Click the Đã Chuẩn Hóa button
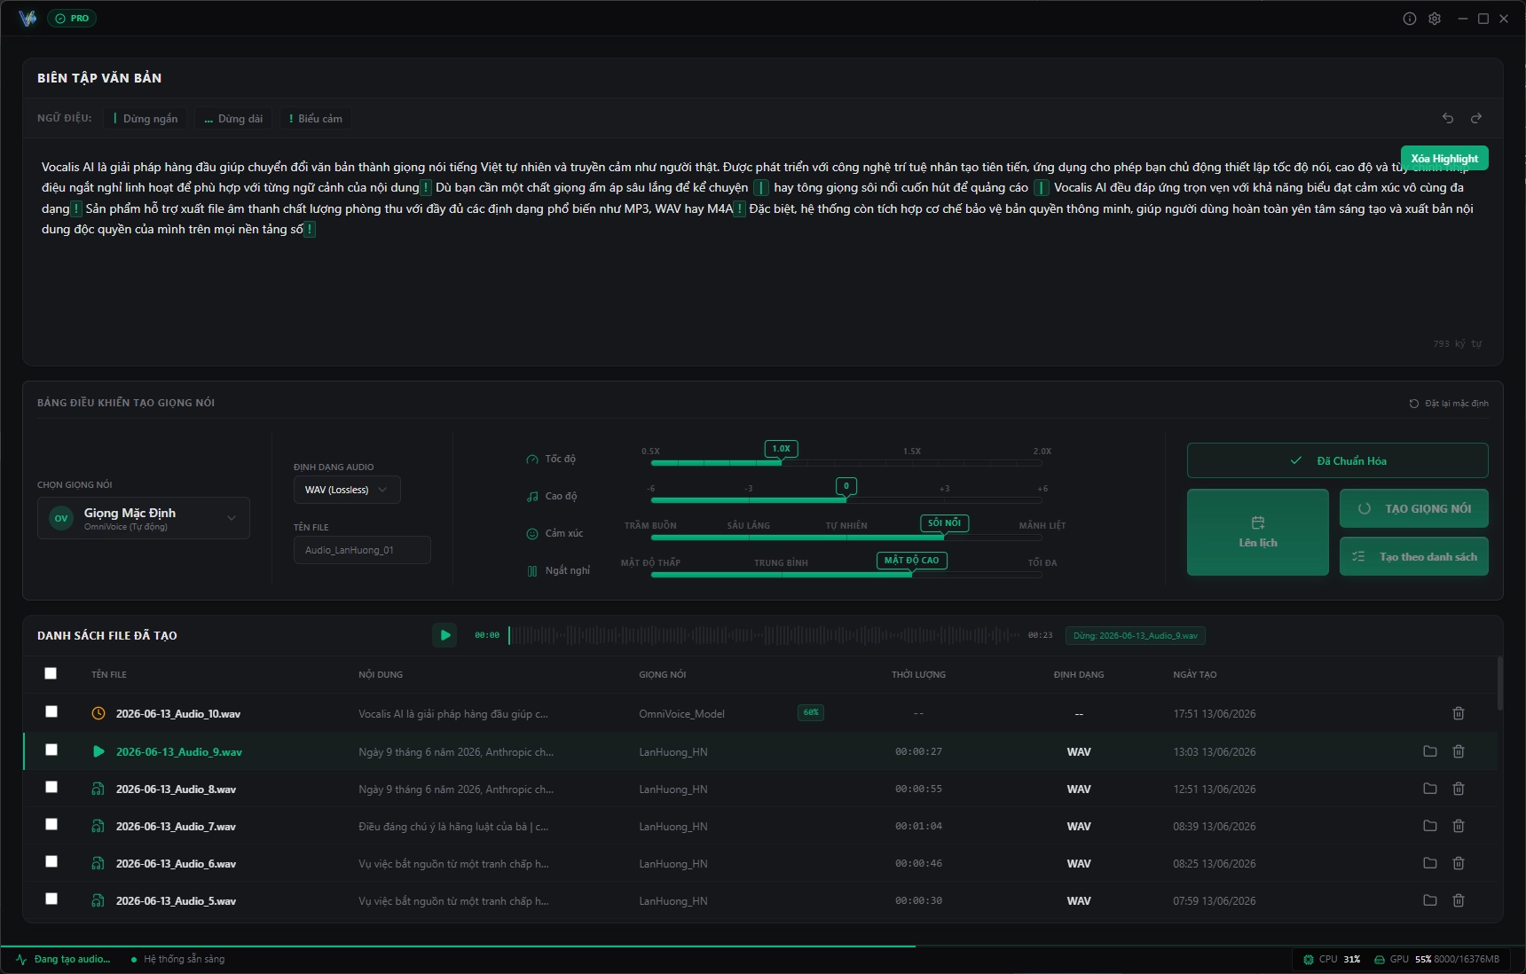This screenshot has height=974, width=1526. (x=1338, y=460)
